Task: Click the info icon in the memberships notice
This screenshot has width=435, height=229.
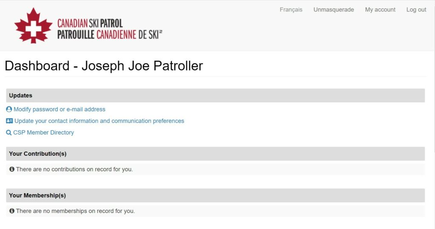Action: pyautogui.click(x=12, y=211)
